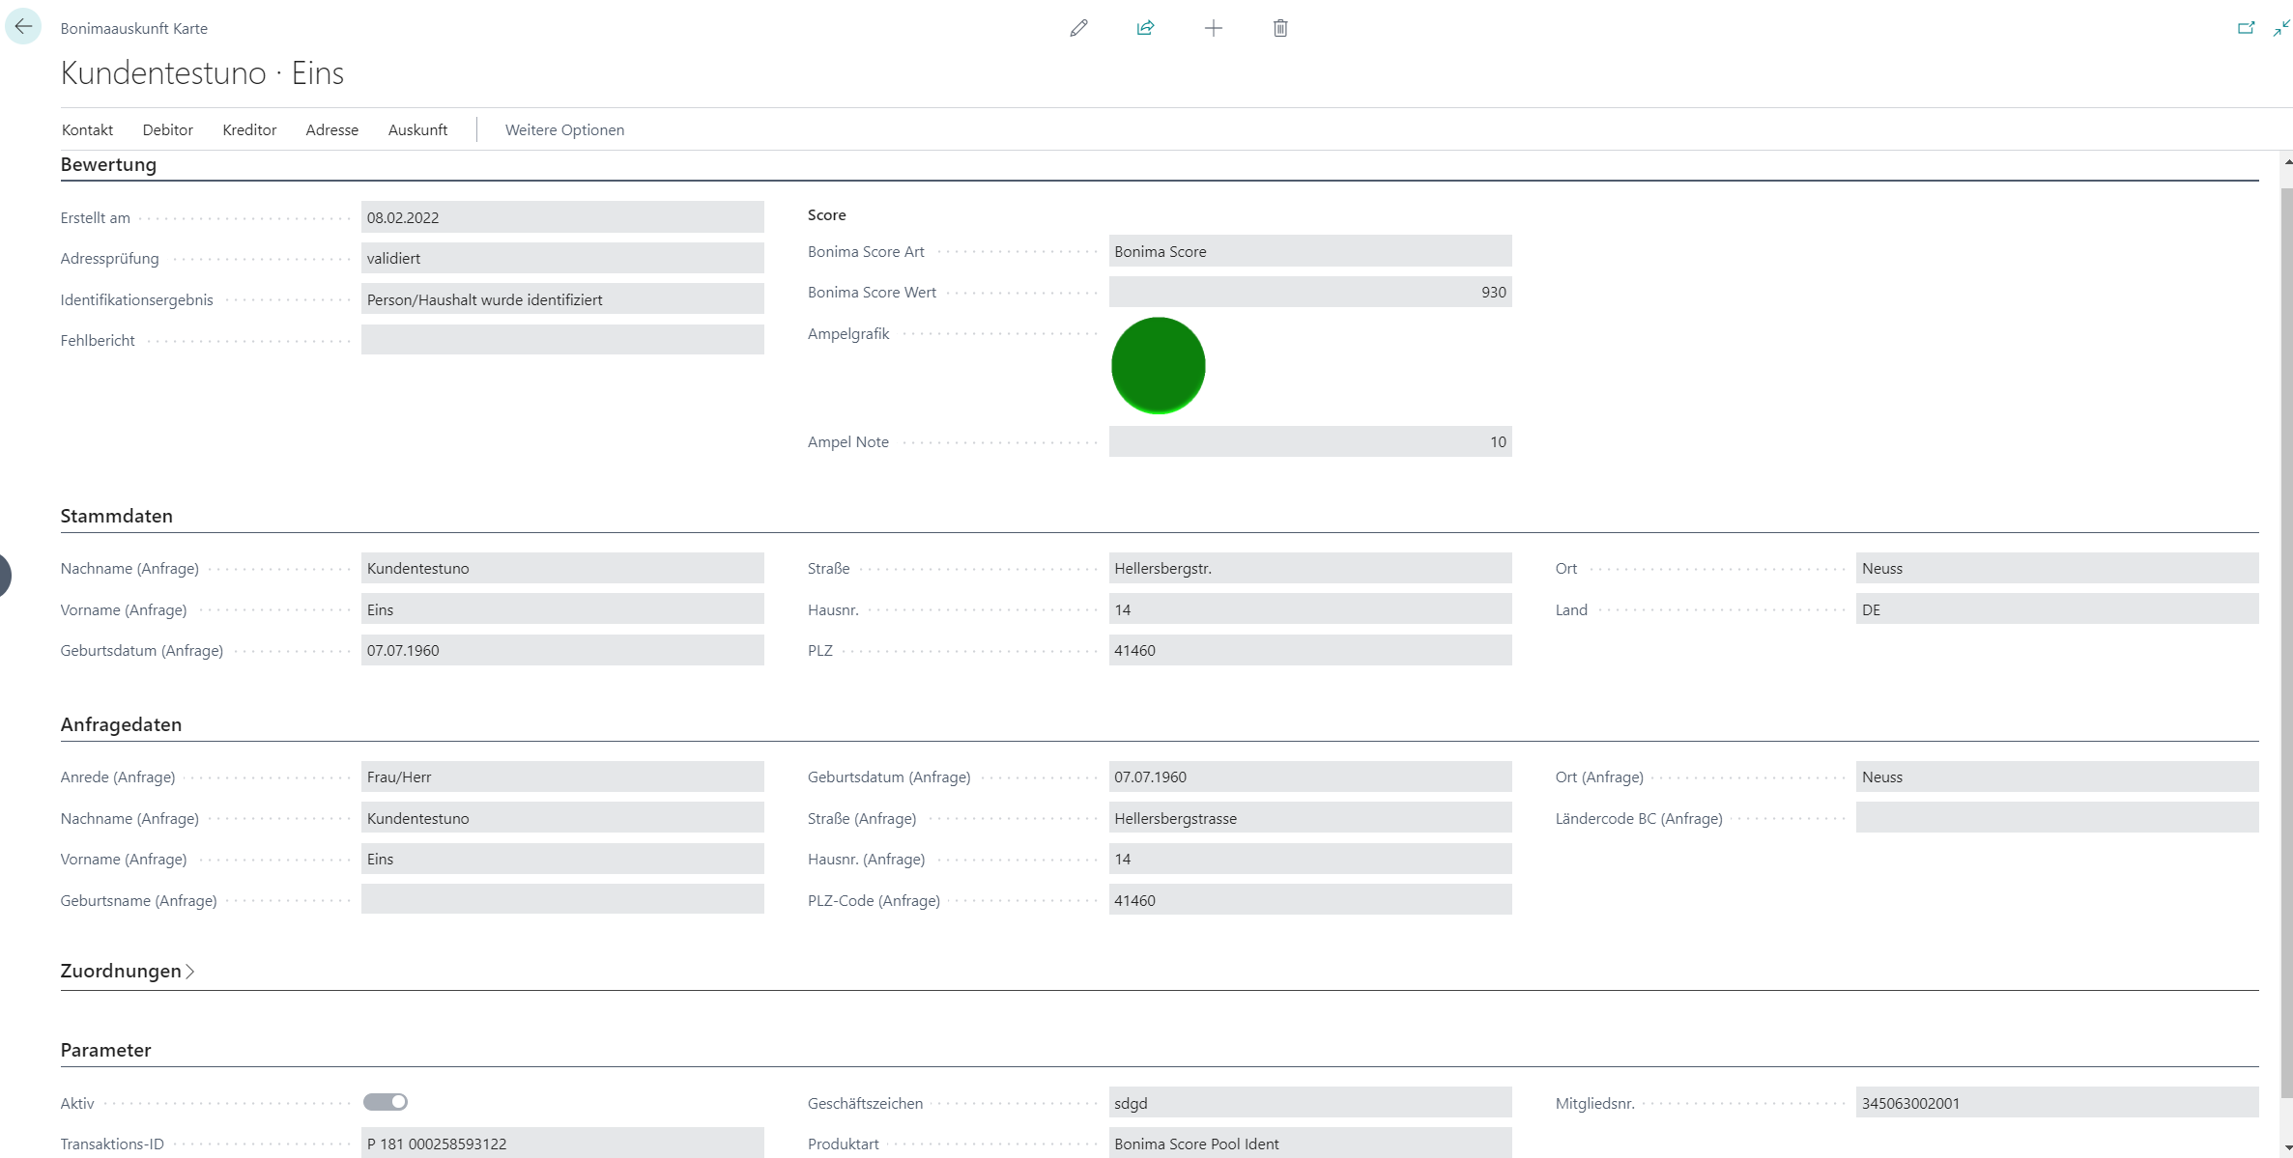The image size is (2293, 1158).
Task: Open page in new window icon
Action: (2246, 28)
